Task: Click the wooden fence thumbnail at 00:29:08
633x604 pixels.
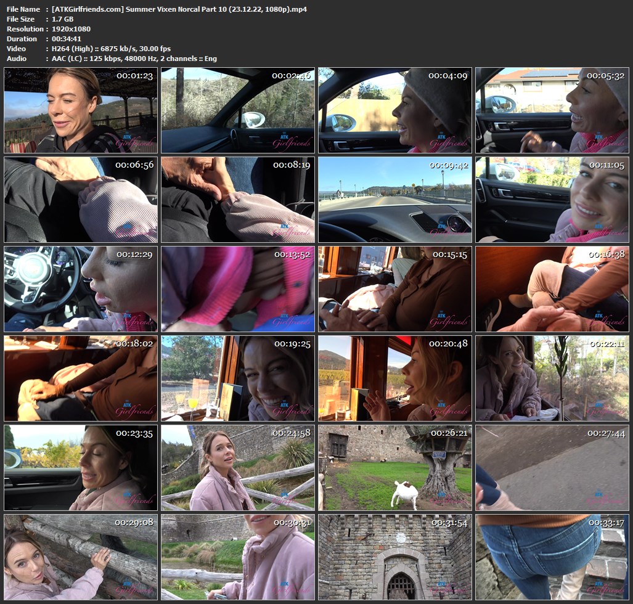Action: pyautogui.click(x=81, y=557)
